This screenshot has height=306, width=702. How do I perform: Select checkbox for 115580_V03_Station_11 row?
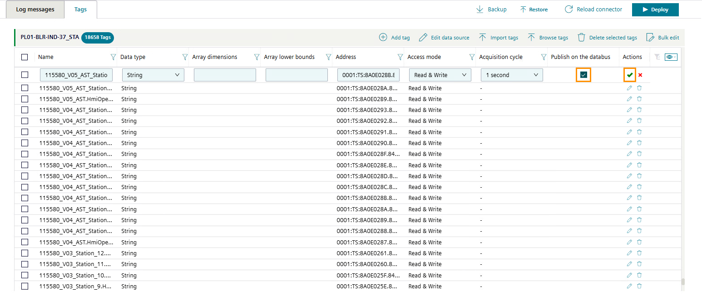coord(25,264)
